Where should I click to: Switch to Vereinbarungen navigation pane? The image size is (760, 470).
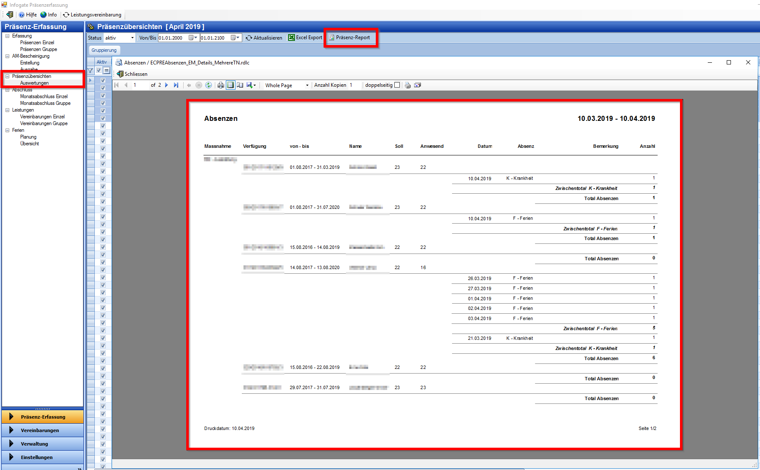pos(43,430)
